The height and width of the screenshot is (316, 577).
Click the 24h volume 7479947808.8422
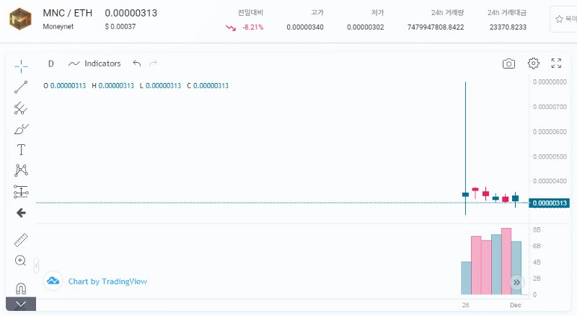436,27
